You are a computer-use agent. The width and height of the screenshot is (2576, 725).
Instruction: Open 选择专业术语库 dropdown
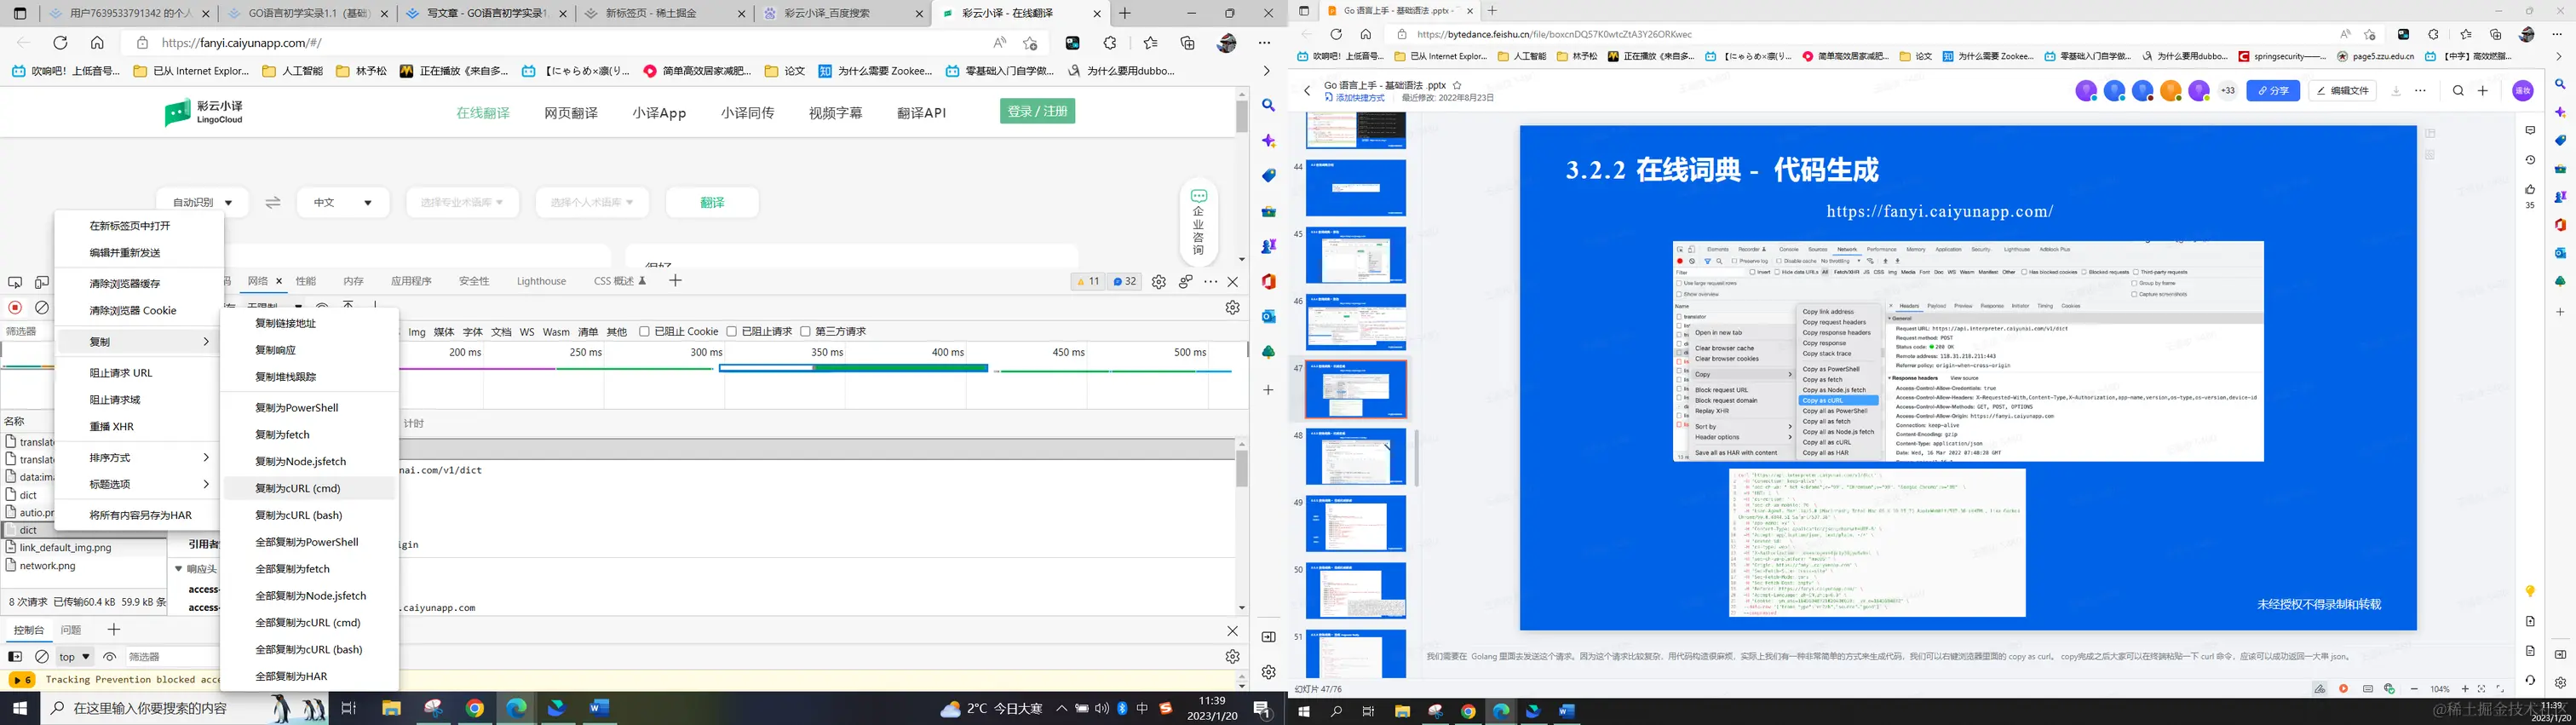tap(461, 202)
